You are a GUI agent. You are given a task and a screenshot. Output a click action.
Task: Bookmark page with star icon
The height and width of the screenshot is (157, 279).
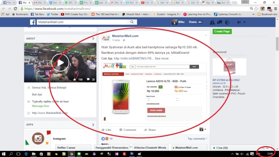[256, 9]
